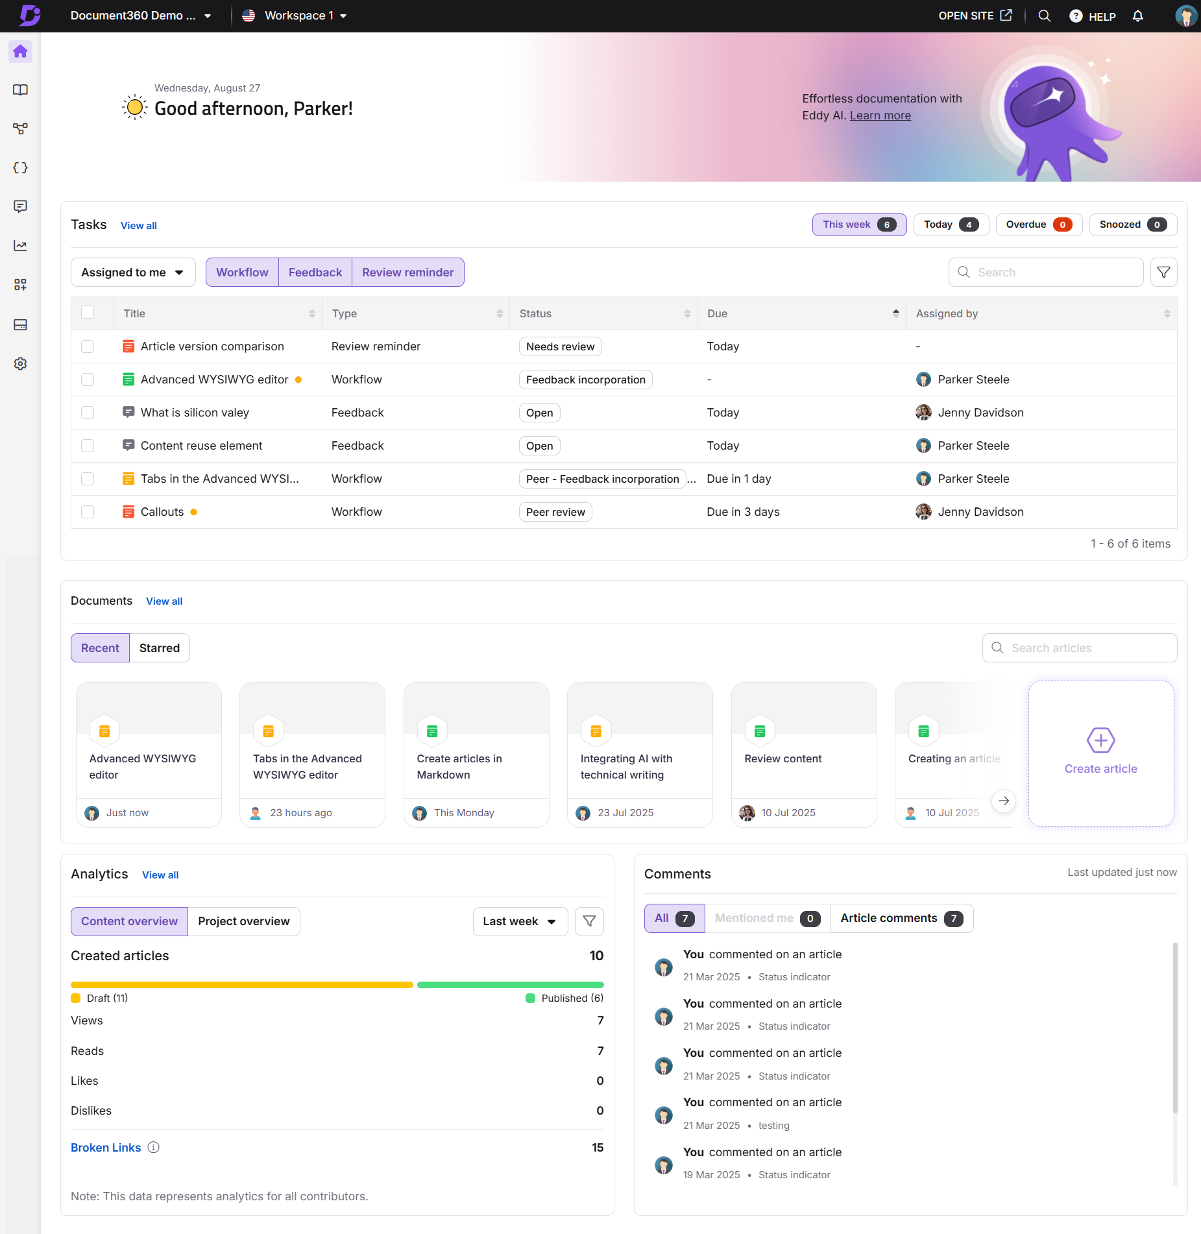
Task: Open the Documentation book icon in sidebar
Action: coord(20,90)
